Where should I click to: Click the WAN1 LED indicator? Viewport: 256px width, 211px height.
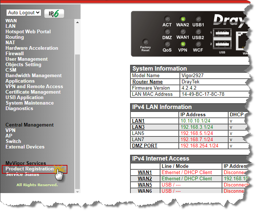point(183,31)
